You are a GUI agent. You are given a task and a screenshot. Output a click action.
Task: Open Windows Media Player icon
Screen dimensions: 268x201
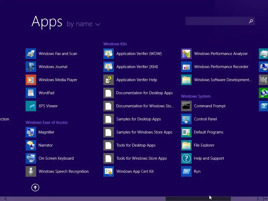coord(31,80)
